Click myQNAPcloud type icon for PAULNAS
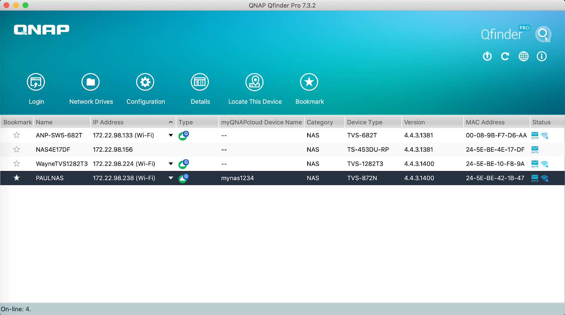This screenshot has height=315, width=565. tap(184, 178)
